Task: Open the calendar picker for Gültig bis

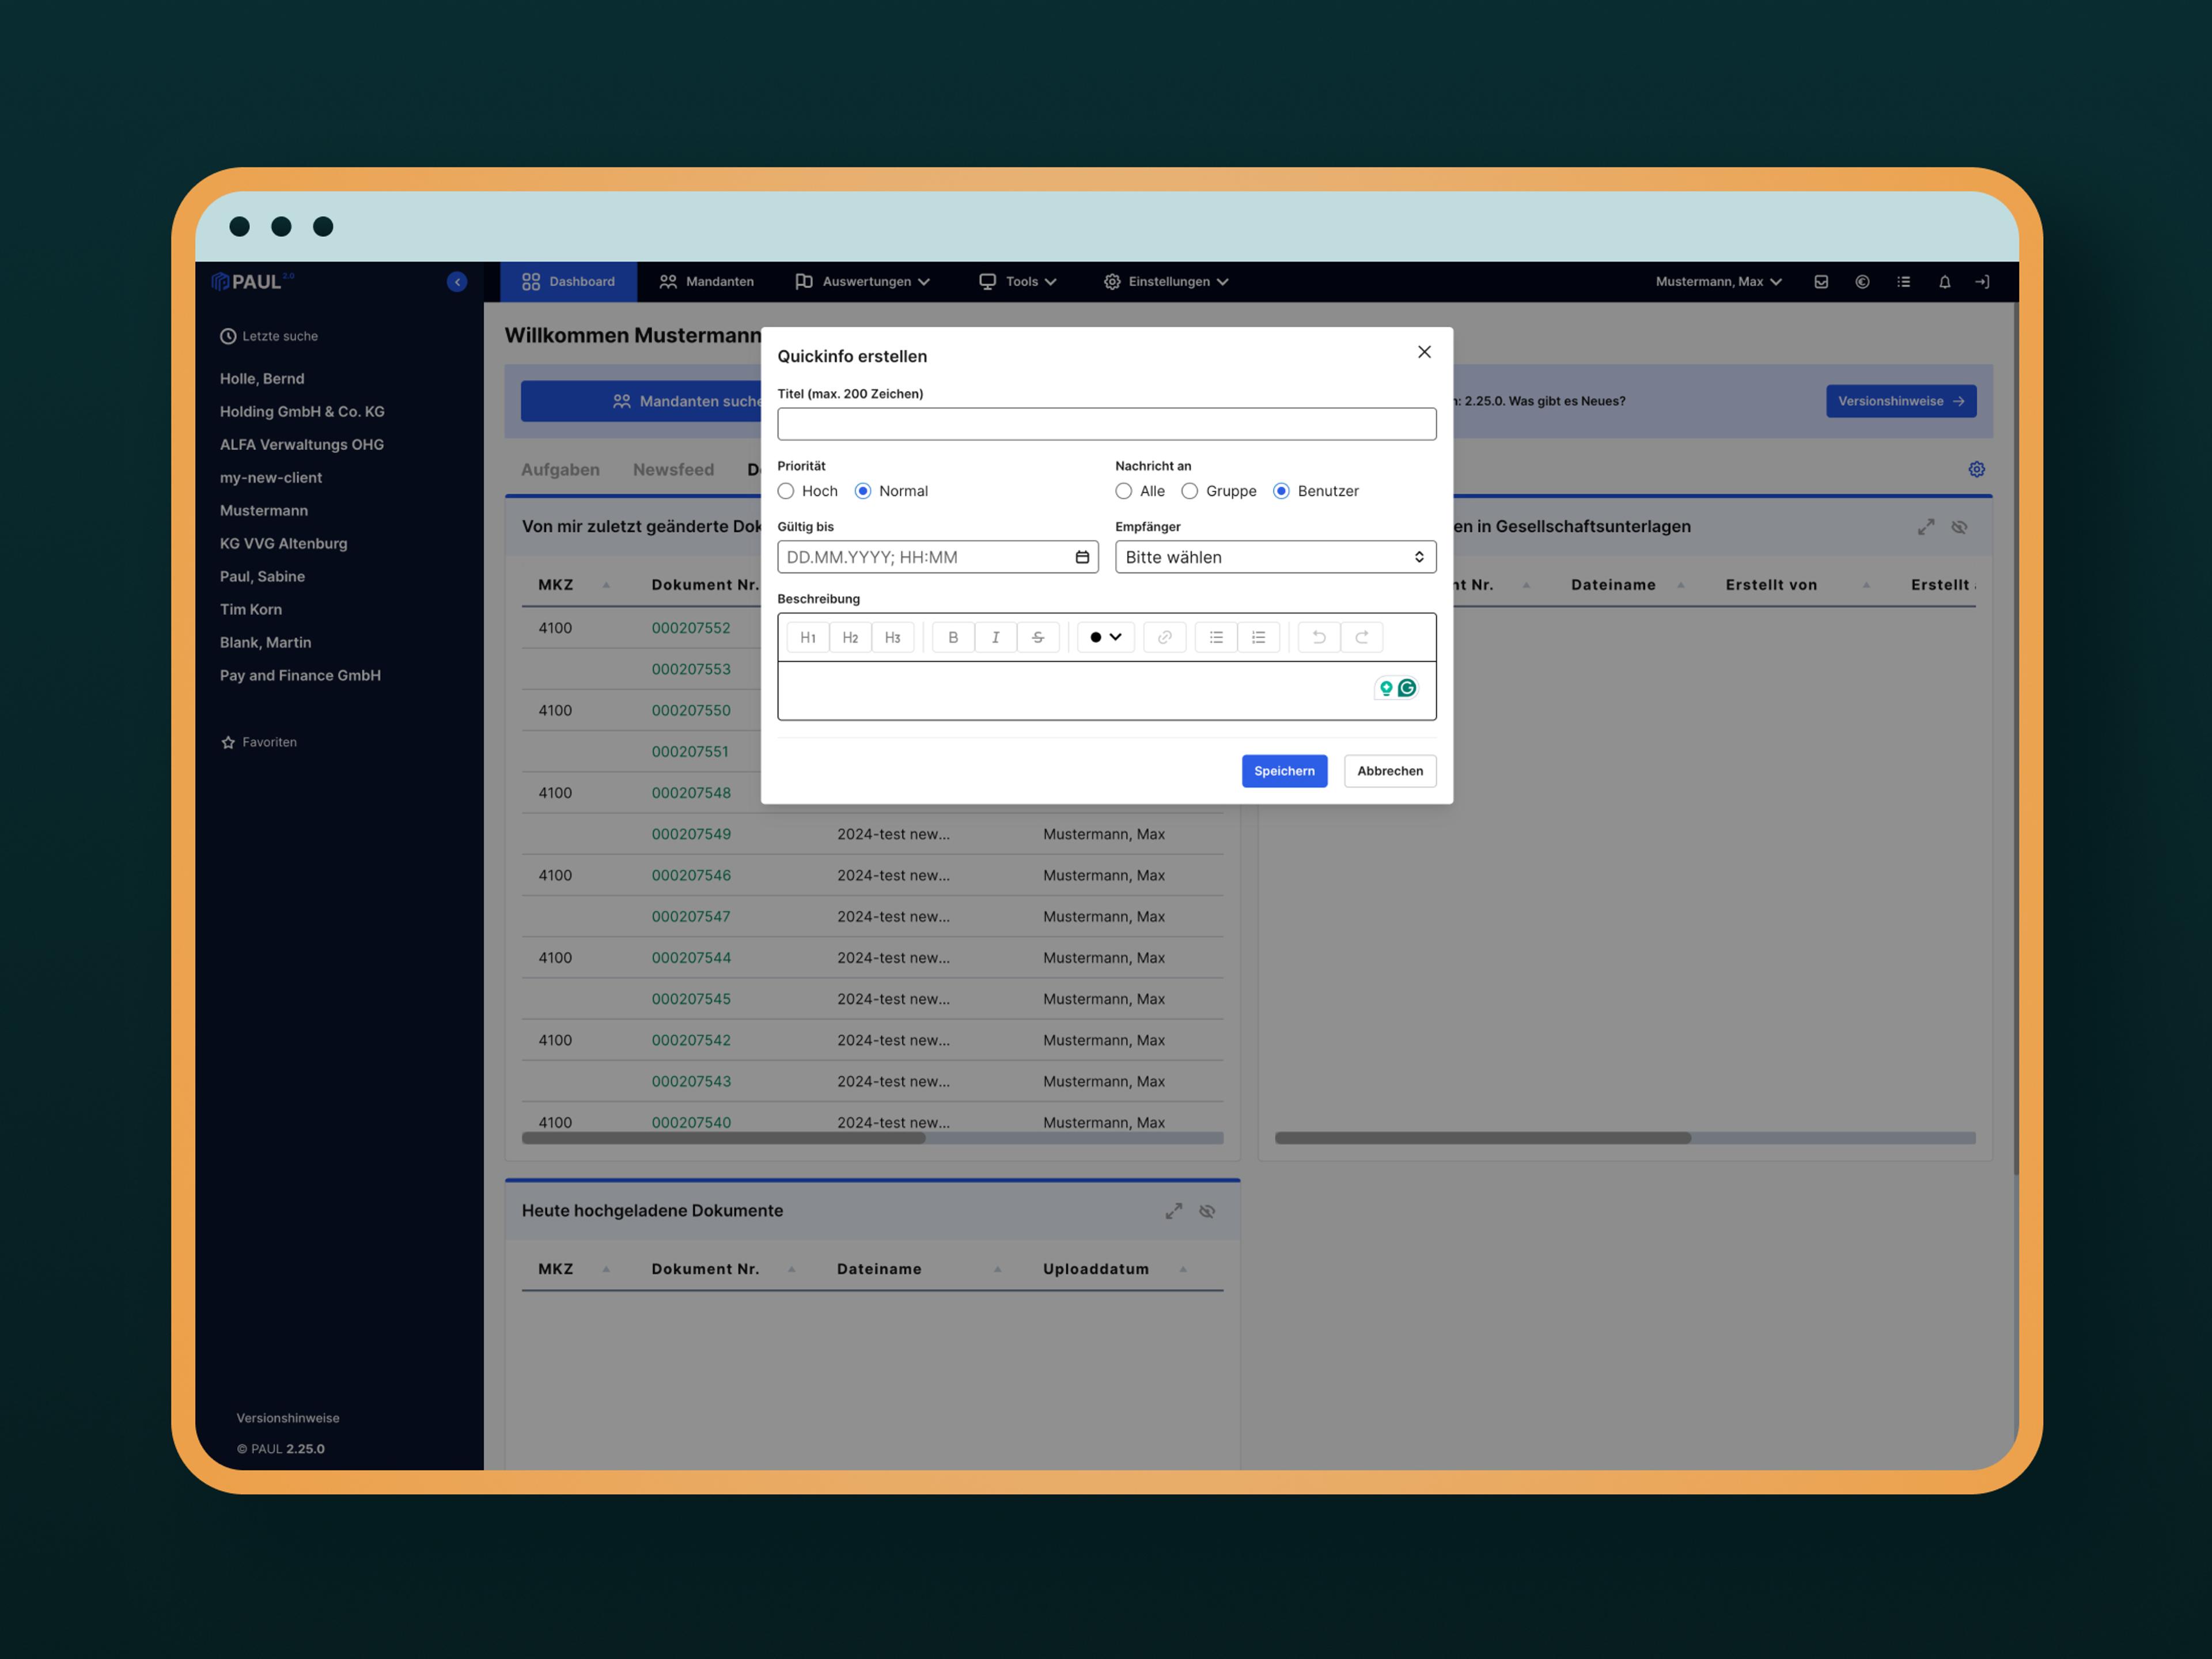Action: click(1082, 557)
